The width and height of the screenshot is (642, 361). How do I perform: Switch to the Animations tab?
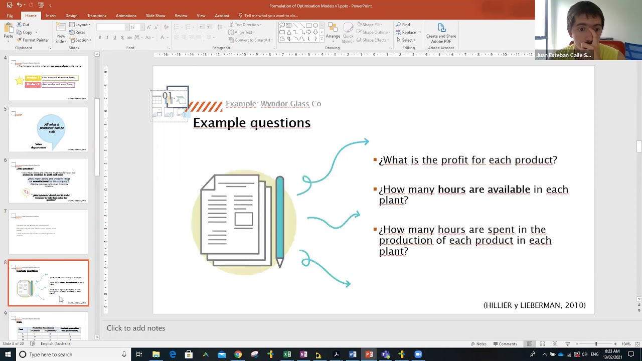[x=126, y=16]
